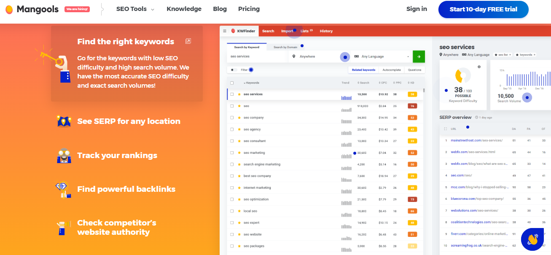Go to the Pricing page
Screen dimensions: 551x255
pyautogui.click(x=249, y=9)
